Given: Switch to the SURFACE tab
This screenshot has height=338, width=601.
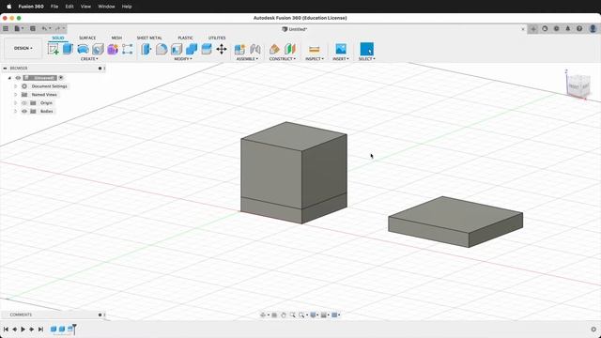Looking at the screenshot, I should [87, 38].
